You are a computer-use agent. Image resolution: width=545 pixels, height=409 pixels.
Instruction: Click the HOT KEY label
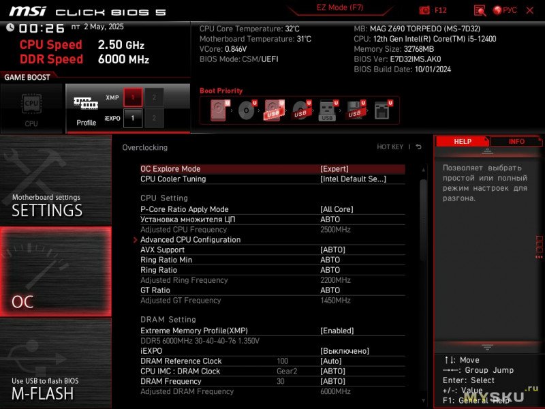pos(390,147)
